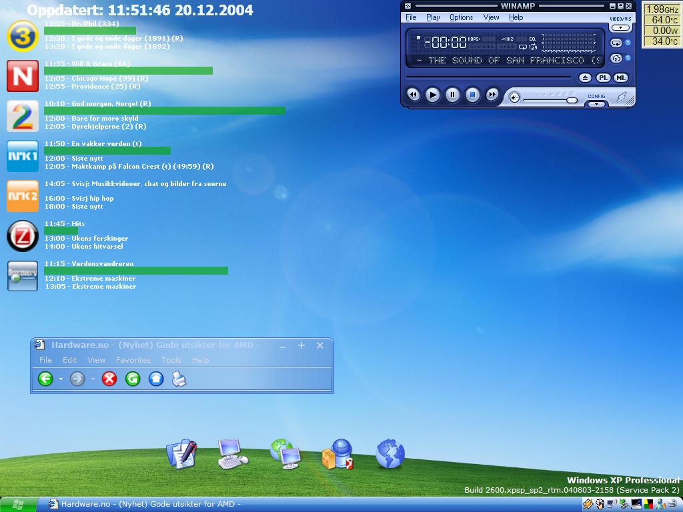
Task: Click Winamp's lightning bolt about icon
Action: [x=622, y=98]
